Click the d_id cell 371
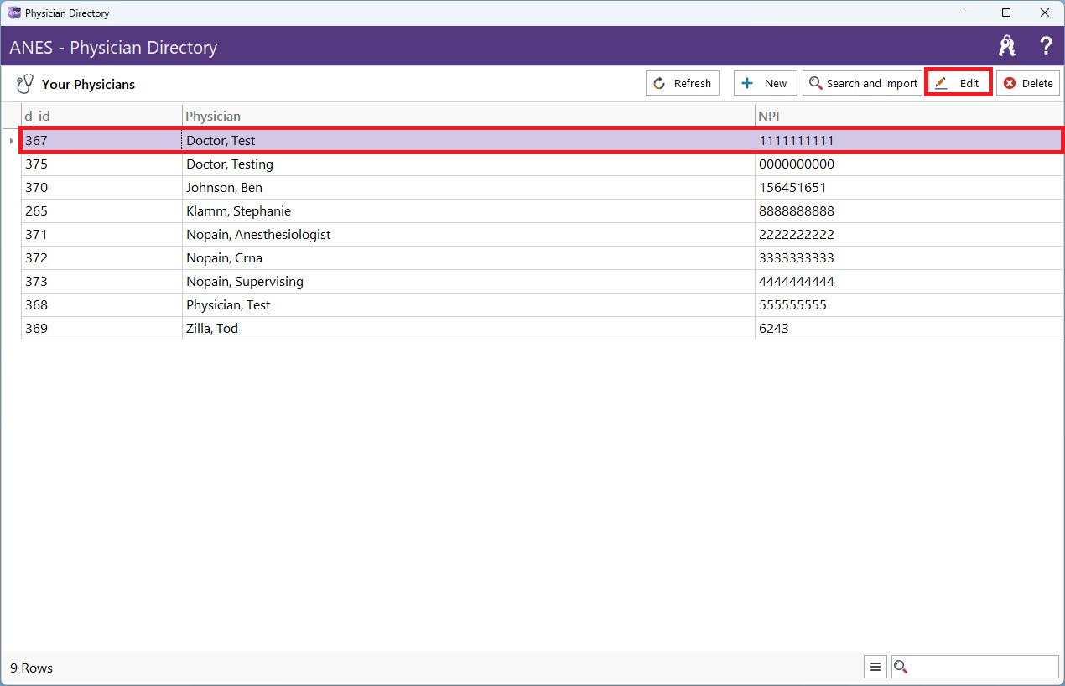Screen dimensions: 1065x686 pyautogui.click(x=101, y=235)
